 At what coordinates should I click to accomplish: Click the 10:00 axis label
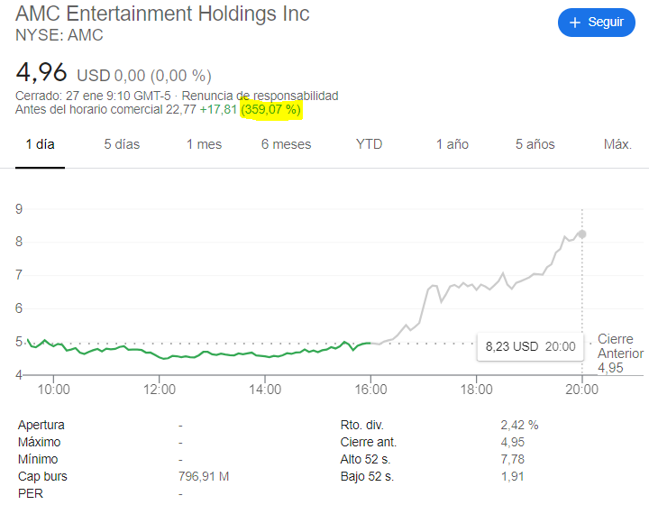point(54,390)
